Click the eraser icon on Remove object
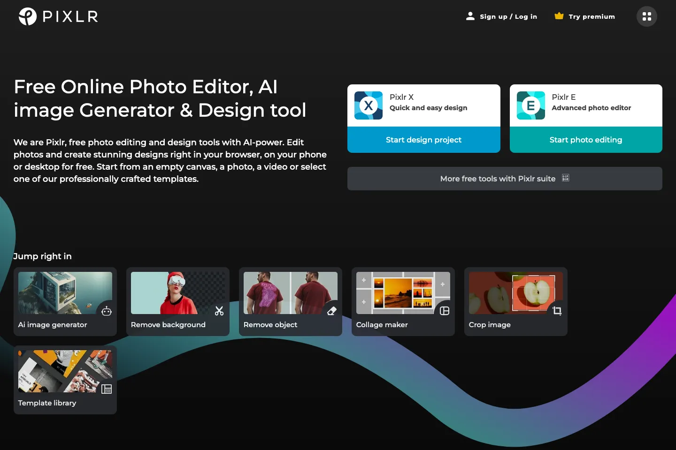The width and height of the screenshot is (676, 450). click(332, 311)
